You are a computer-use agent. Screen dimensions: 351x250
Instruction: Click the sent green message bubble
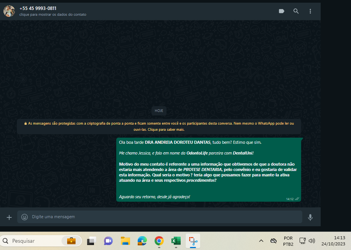[209, 169]
